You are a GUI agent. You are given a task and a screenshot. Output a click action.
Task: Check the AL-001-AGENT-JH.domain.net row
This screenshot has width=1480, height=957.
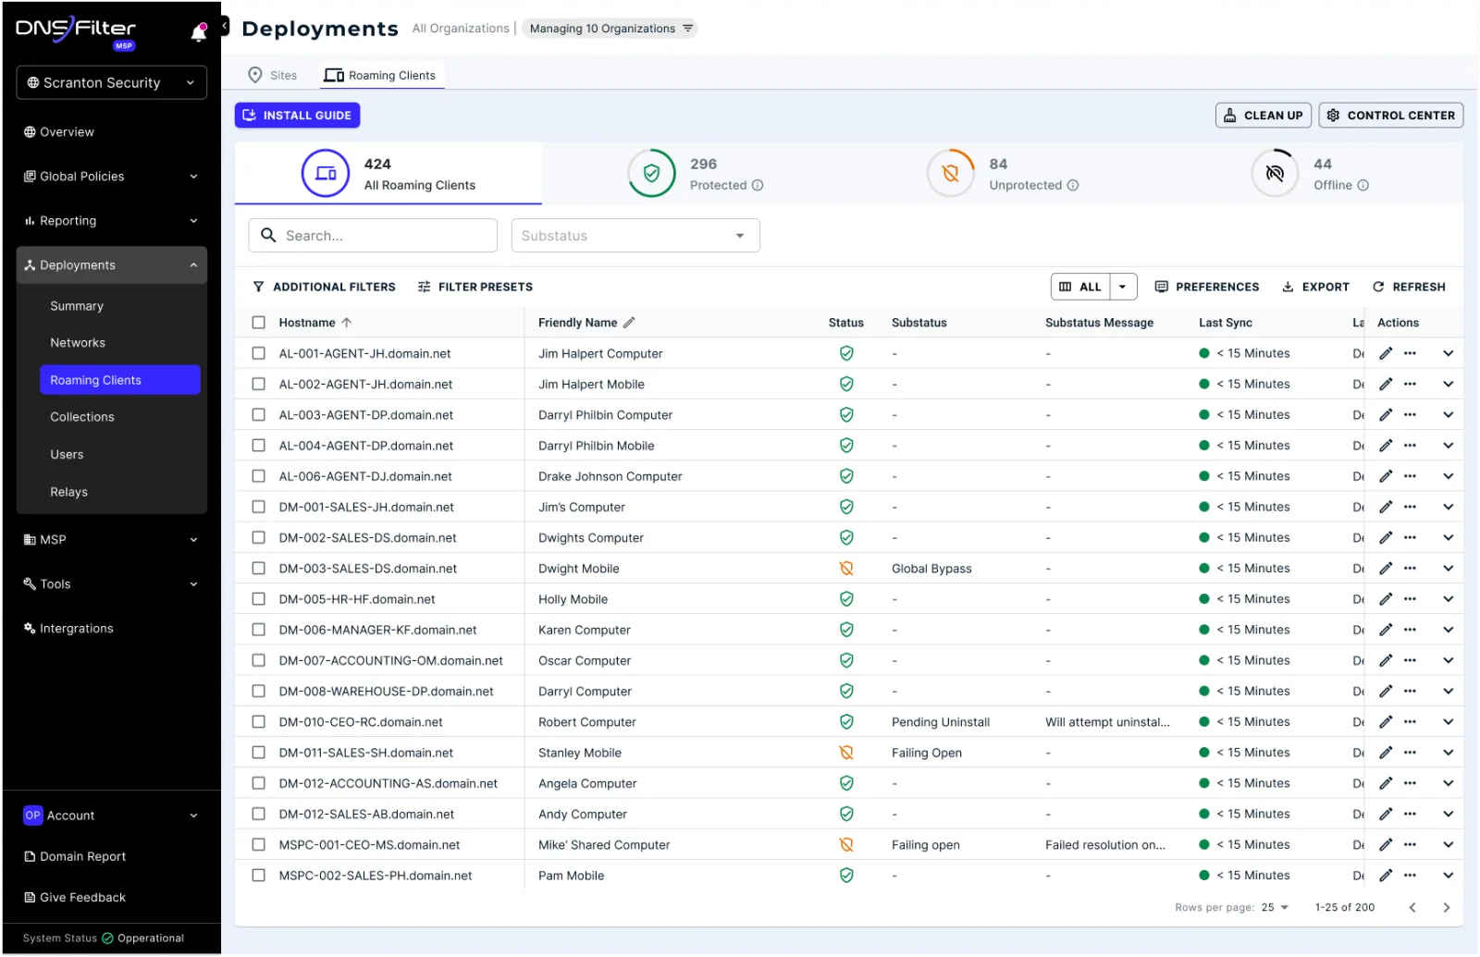[259, 353]
